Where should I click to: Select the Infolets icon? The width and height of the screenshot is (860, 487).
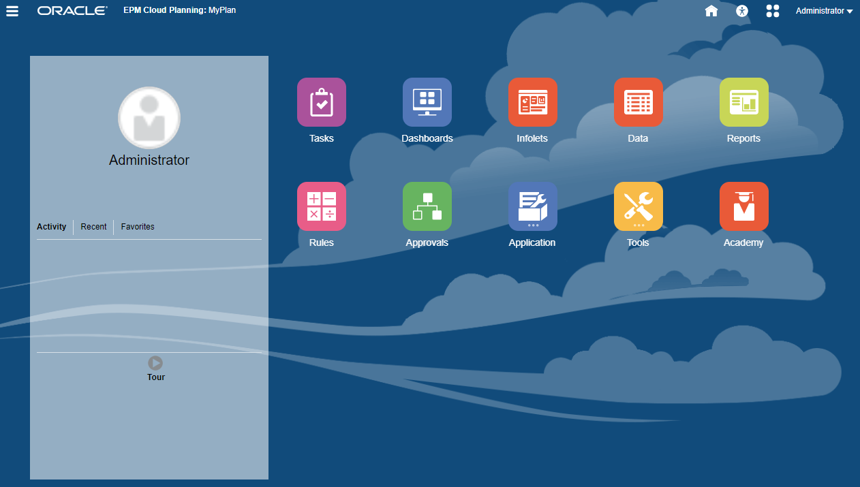point(532,101)
